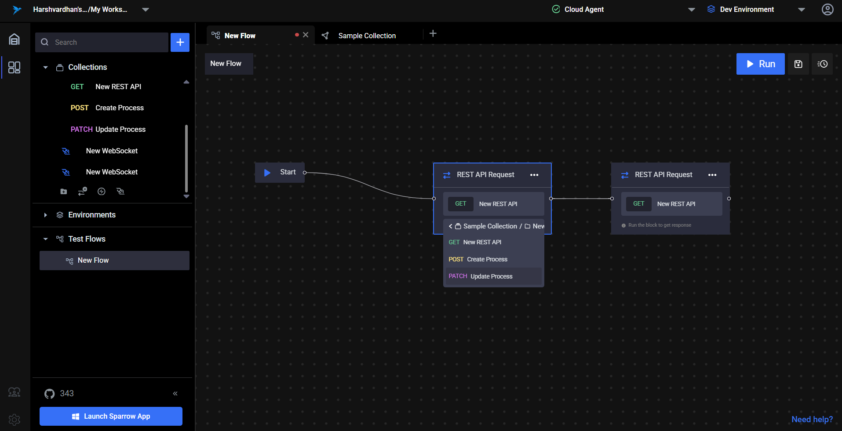
Task: Select POST Create Process from dropdown list
Action: pos(494,259)
